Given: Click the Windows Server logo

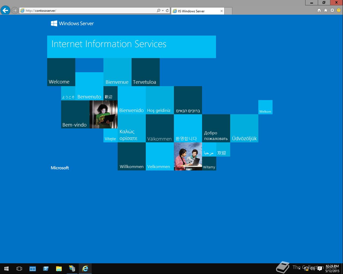Looking at the screenshot, I should point(72,24).
